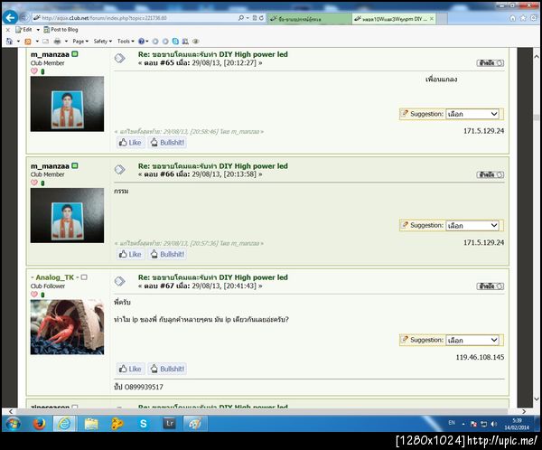The width and height of the screenshot is (542, 450).
Task: Like post #65
Action: coord(130,142)
